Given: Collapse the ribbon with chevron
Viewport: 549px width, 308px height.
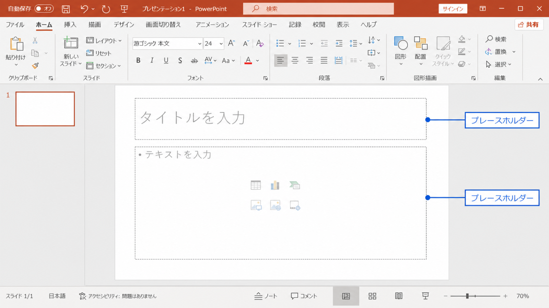Looking at the screenshot, I should click(540, 79).
